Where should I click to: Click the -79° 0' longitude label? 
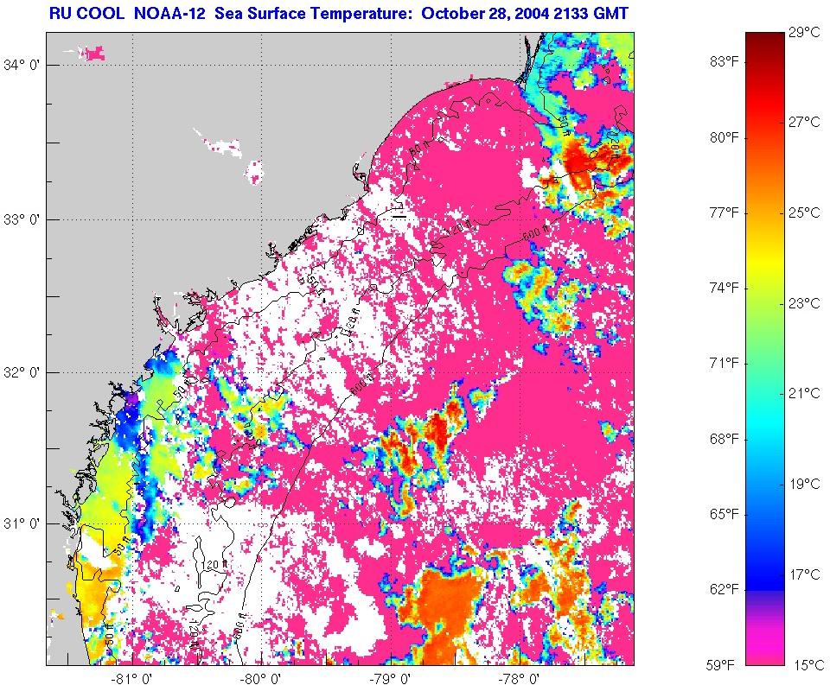pos(391,678)
